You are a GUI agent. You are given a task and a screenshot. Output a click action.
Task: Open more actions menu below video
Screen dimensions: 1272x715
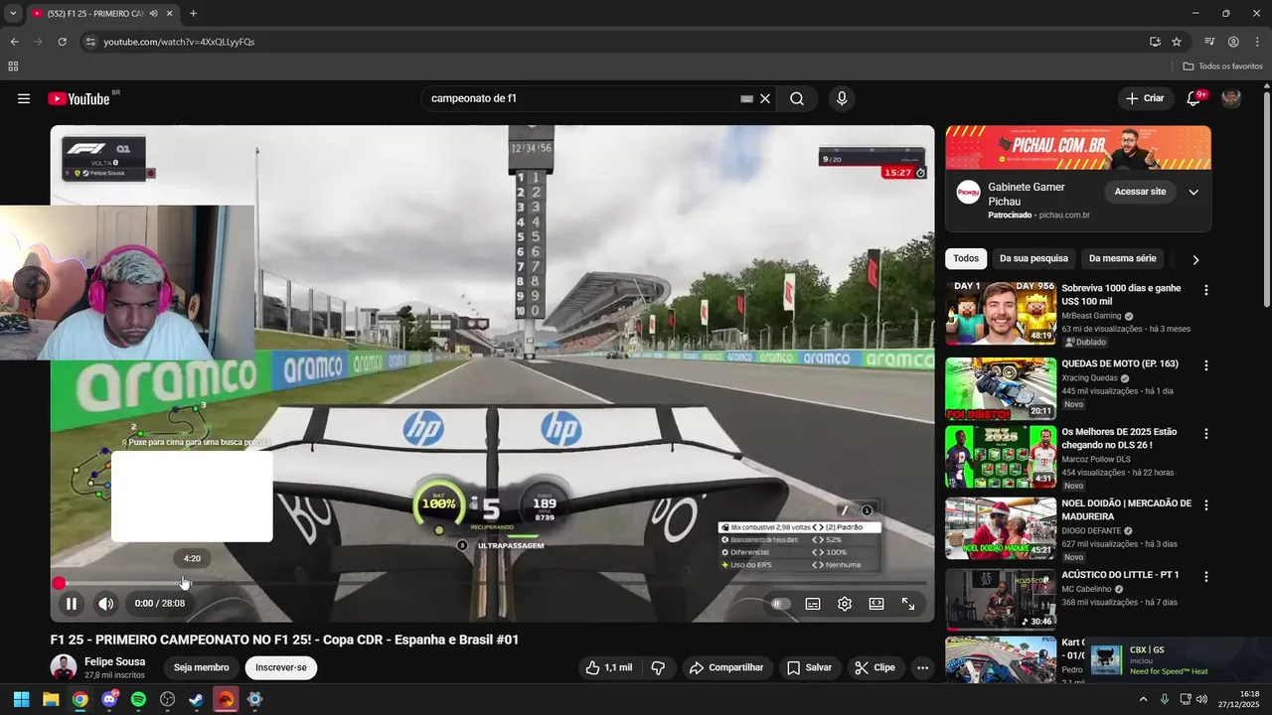point(922,667)
